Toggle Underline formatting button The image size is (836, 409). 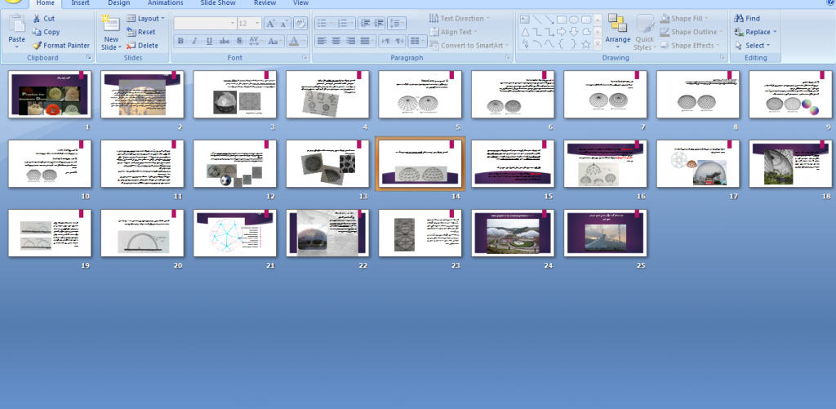tap(209, 41)
